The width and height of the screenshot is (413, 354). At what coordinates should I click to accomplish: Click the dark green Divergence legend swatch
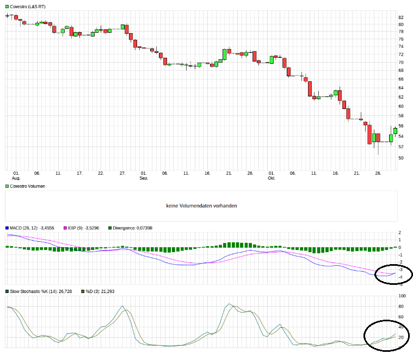pyautogui.click(x=110, y=228)
